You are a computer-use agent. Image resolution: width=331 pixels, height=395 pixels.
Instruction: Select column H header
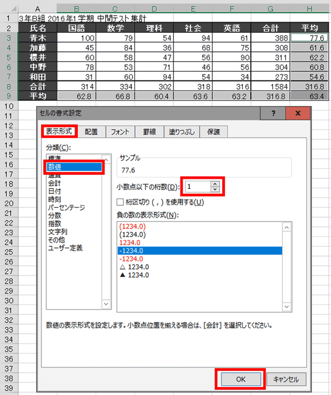[x=309, y=9]
